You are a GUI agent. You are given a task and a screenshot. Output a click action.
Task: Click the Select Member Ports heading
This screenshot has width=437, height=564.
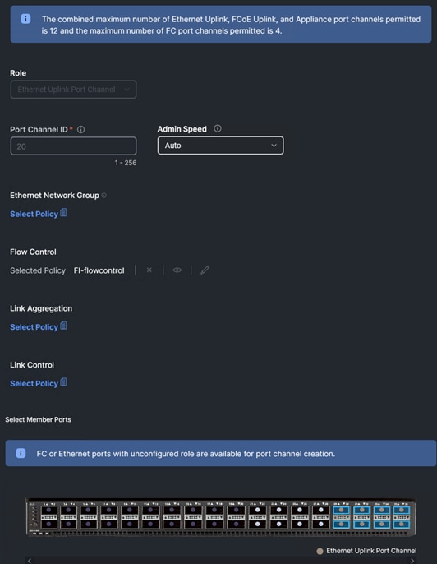[x=38, y=419]
